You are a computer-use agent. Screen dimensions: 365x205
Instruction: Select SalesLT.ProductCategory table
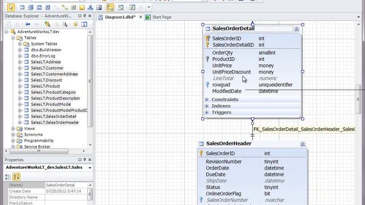53,92
